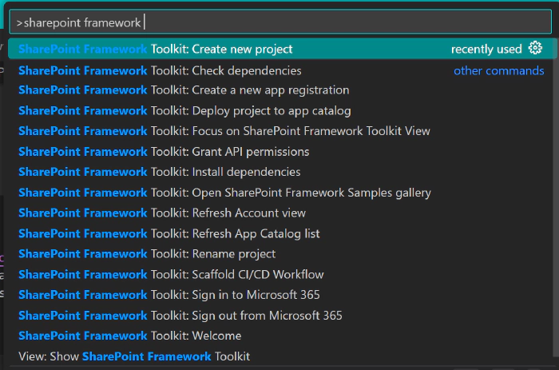Choose Create a new app registration
Viewport: 559px width, 370px height.
click(x=184, y=90)
